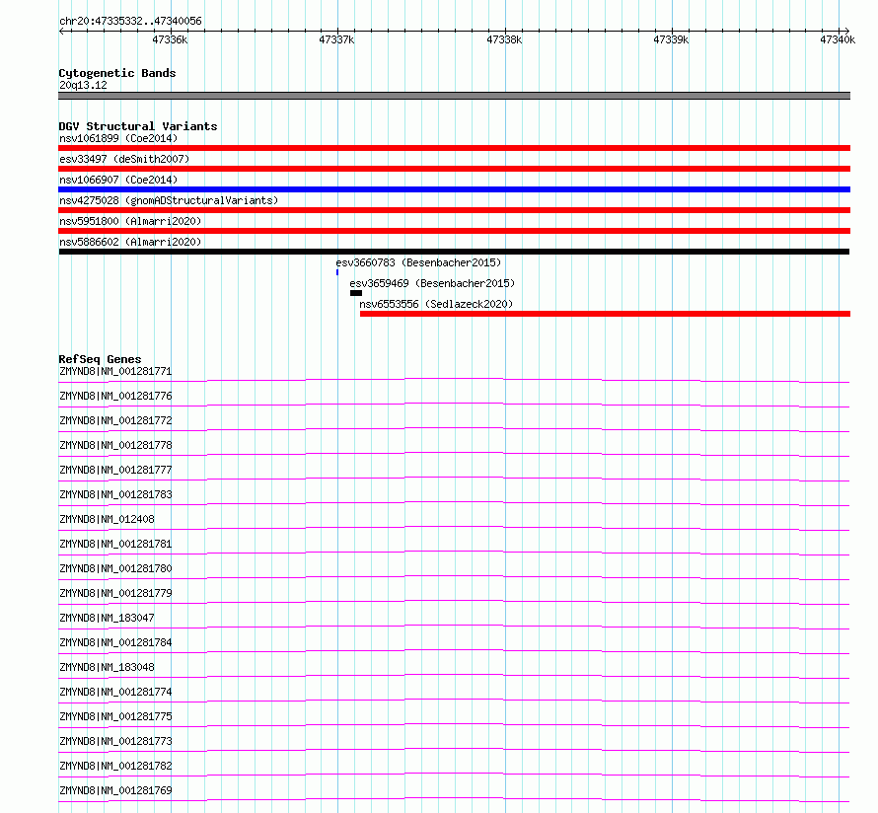Open transcript ZMYND8|NM_001281782
The height and width of the screenshot is (813, 878).
pos(115,766)
